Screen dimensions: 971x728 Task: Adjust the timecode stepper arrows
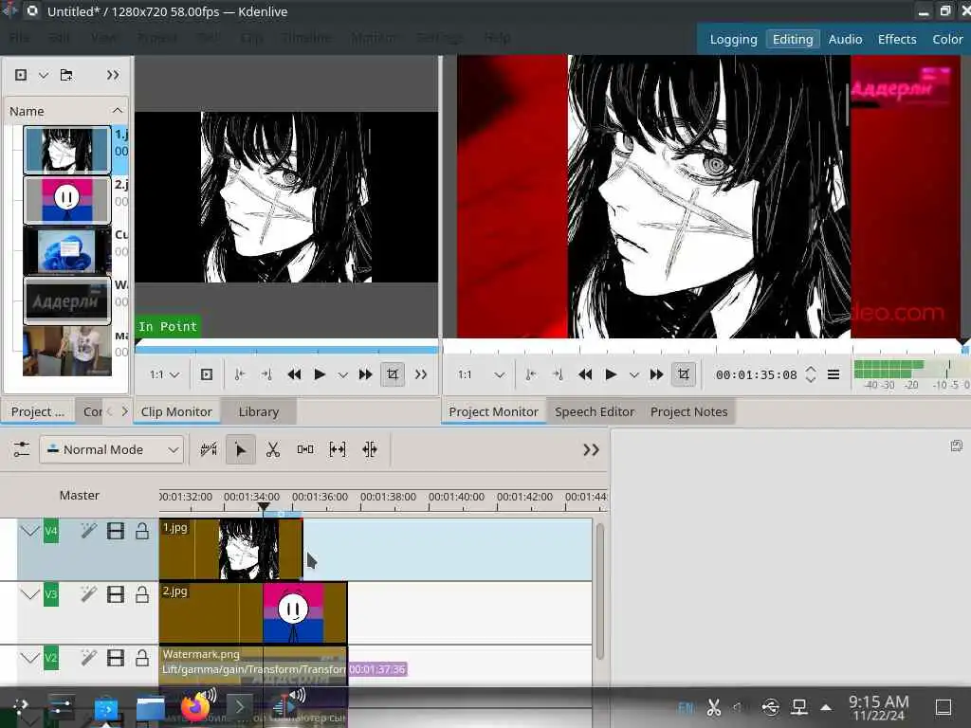point(811,374)
